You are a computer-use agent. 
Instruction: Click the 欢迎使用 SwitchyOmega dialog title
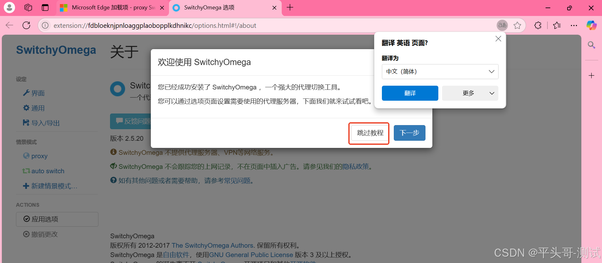[204, 62]
